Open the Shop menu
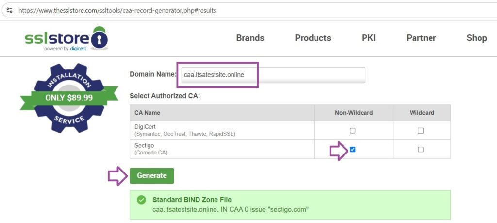This screenshot has width=497, height=223. click(477, 38)
